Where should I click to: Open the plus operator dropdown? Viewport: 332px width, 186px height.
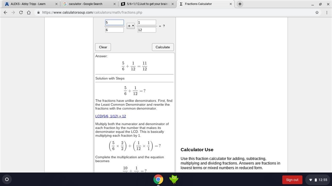point(131,26)
